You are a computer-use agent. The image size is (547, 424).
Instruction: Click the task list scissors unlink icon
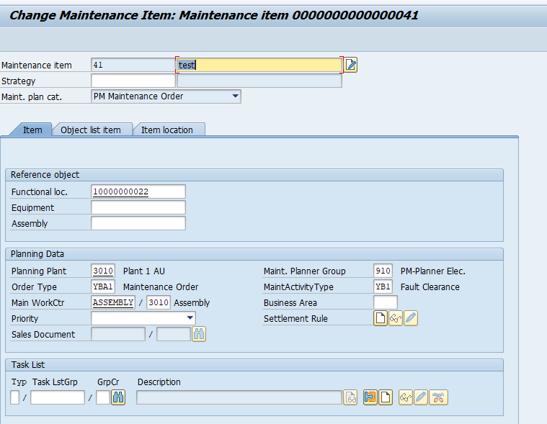coord(438,397)
